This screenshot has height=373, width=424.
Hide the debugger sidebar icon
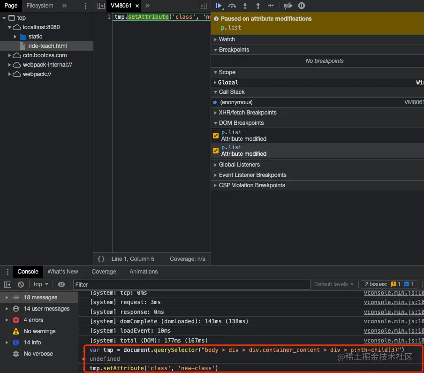point(204,6)
